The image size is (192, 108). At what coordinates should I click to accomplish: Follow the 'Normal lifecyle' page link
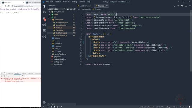[x=27, y=9]
